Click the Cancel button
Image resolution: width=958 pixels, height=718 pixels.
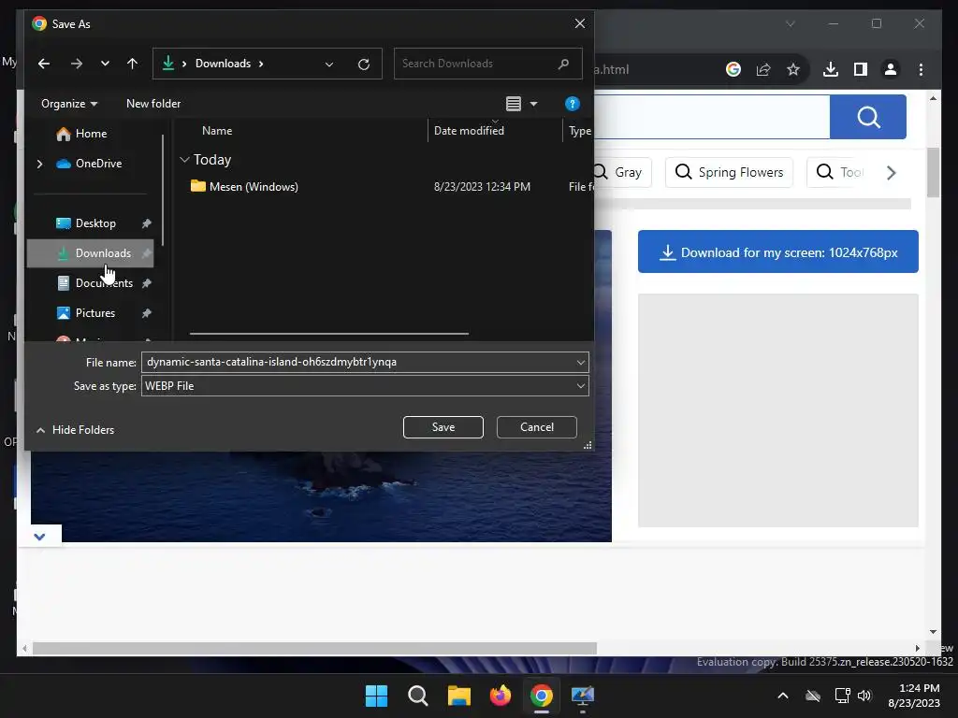coord(536,427)
